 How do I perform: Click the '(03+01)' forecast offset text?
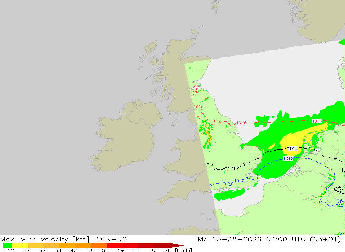[325, 239]
